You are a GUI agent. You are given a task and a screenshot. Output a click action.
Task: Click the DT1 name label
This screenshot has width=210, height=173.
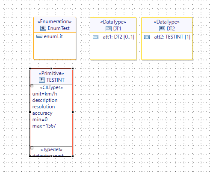117,29
